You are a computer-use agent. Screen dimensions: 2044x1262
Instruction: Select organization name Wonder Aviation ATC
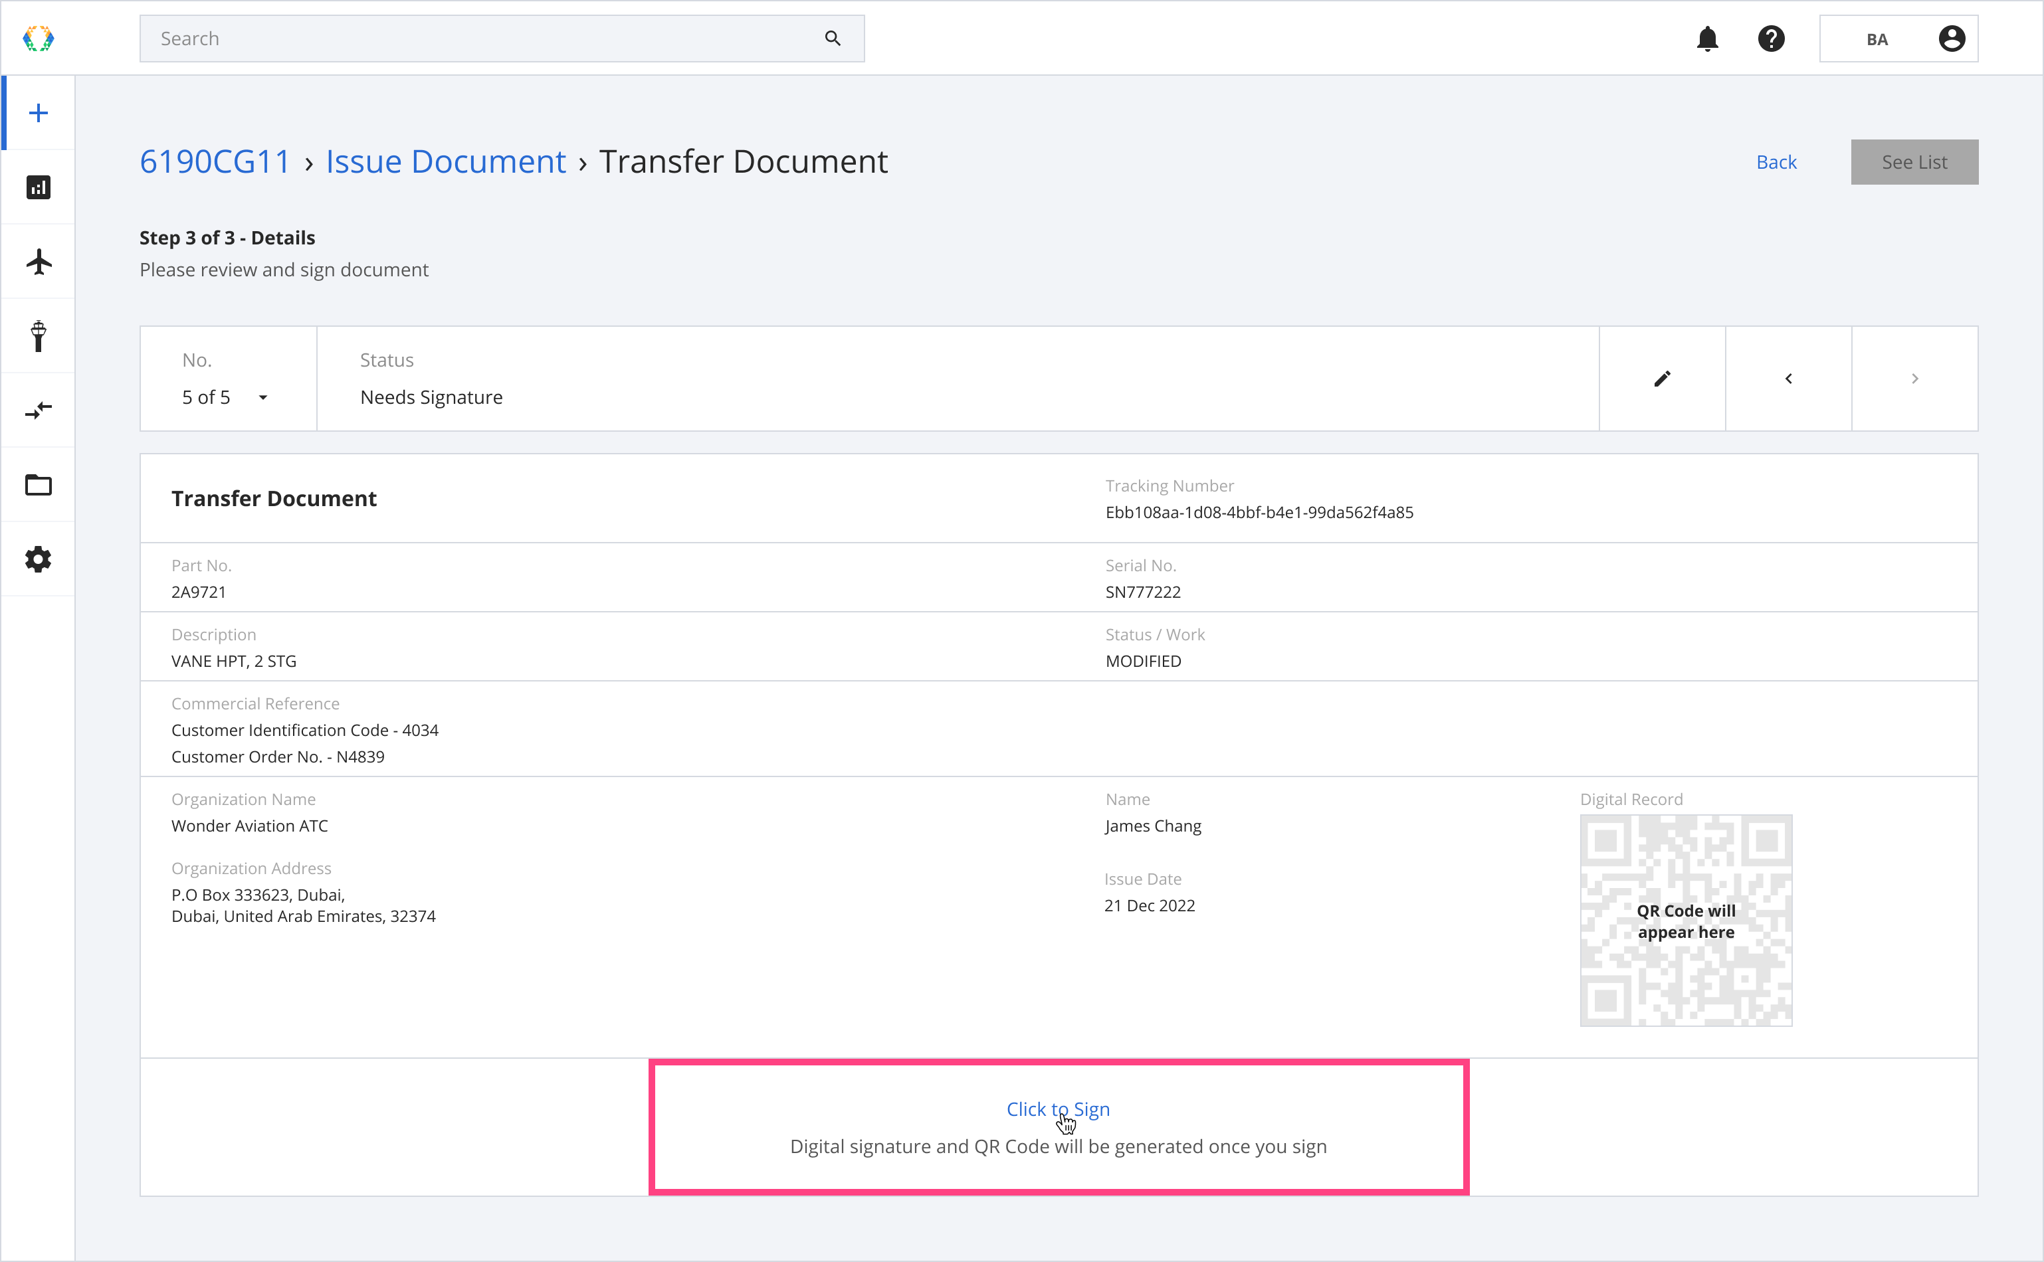[x=250, y=826]
